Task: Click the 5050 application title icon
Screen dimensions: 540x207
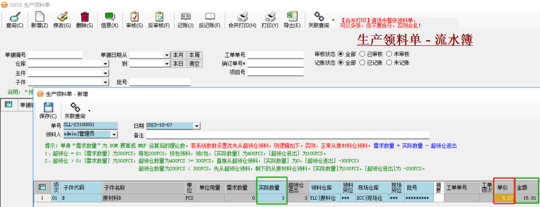Action: pyautogui.click(x=5, y=4)
